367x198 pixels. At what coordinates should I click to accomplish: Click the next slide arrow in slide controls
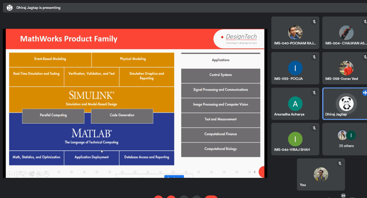[x=17, y=174]
